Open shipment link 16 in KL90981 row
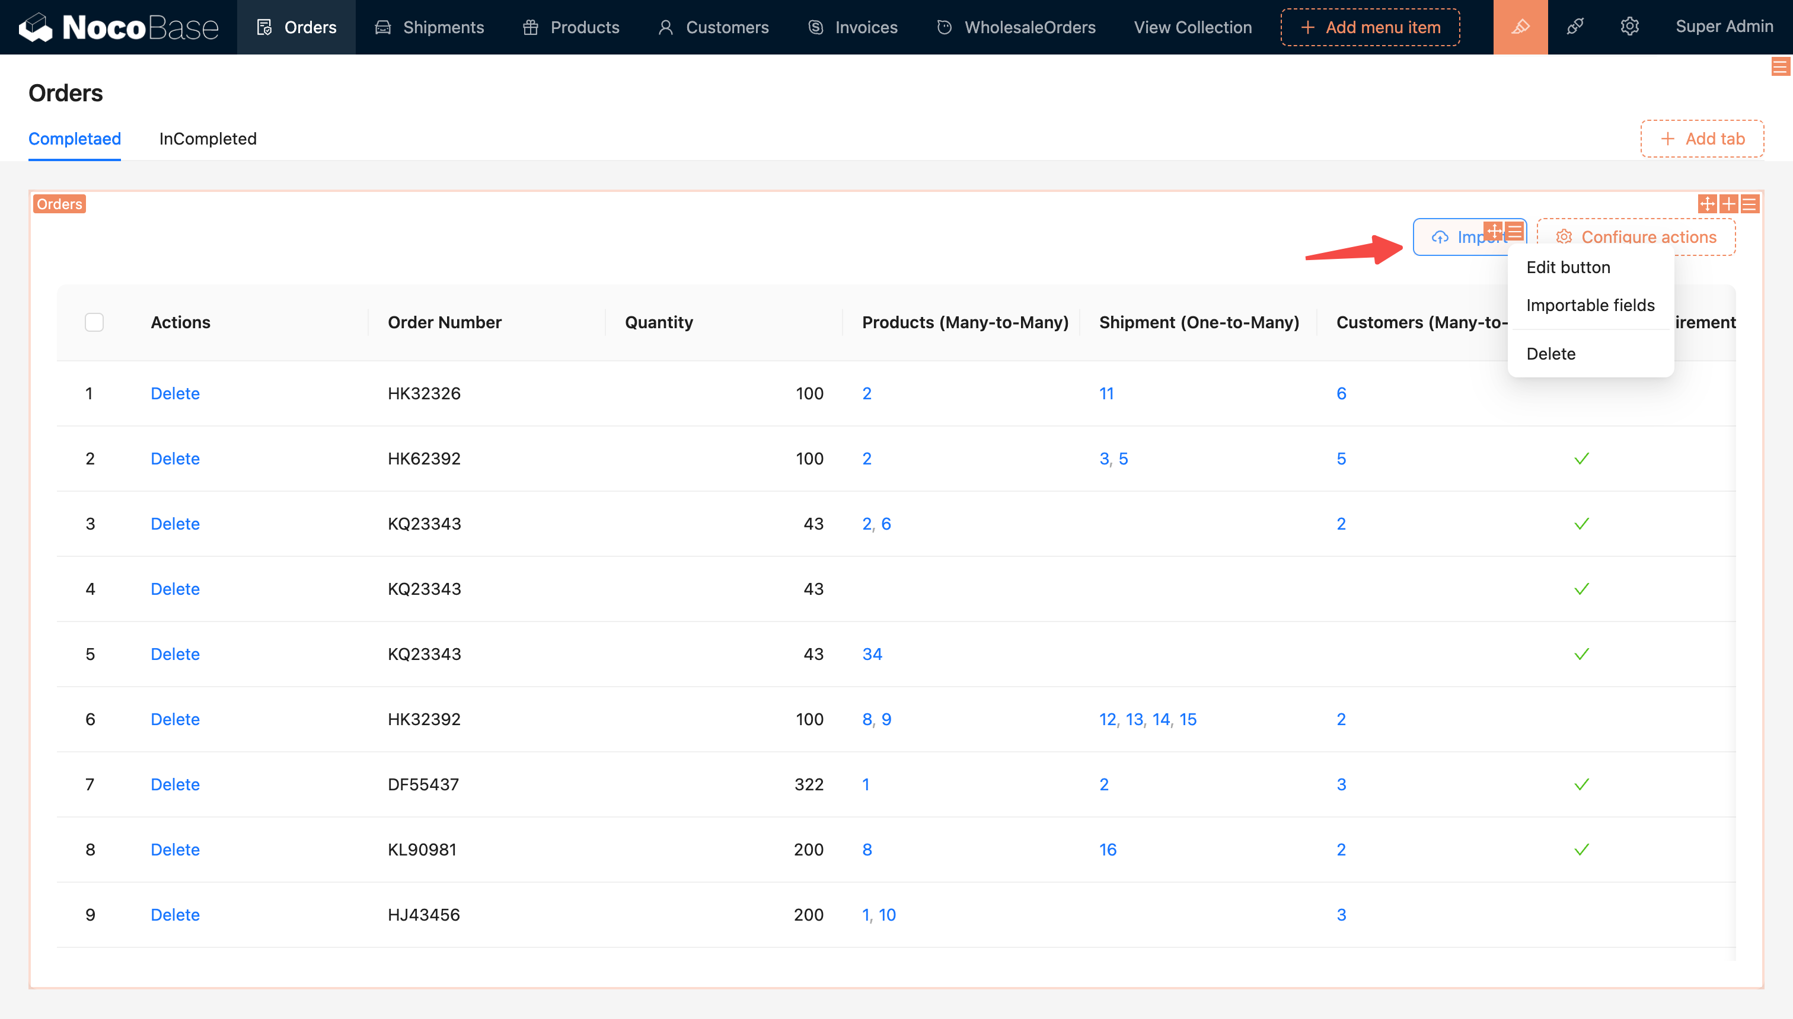Viewport: 1793px width, 1019px height. click(x=1108, y=850)
